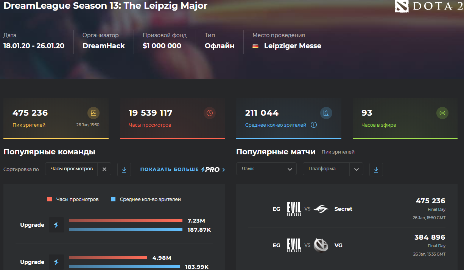The width and height of the screenshot is (464, 270).
Task: Download popular teams data
Action: coord(124,170)
